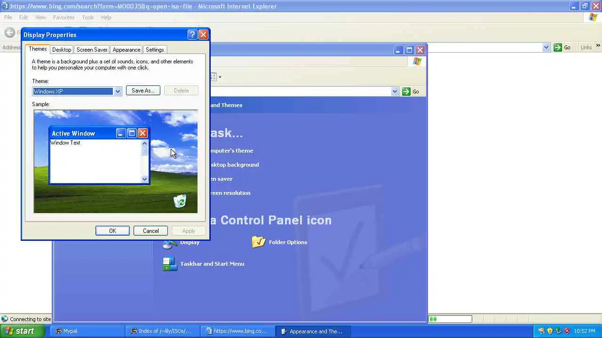Close the Display Properties dialog
This screenshot has width=602, height=338.
tap(203, 35)
